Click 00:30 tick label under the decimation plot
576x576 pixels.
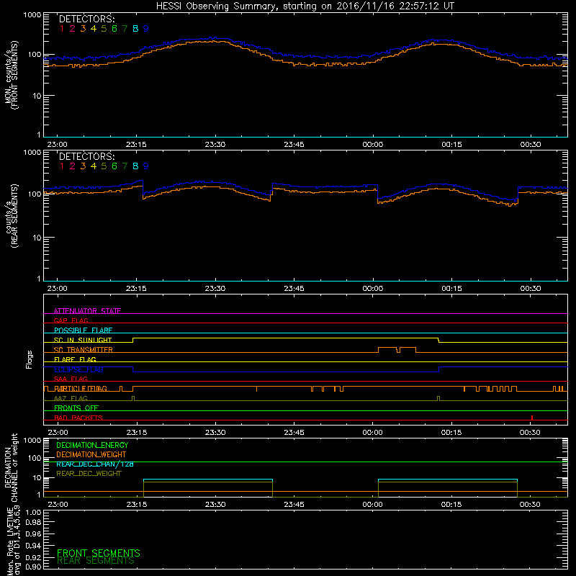coord(530,505)
